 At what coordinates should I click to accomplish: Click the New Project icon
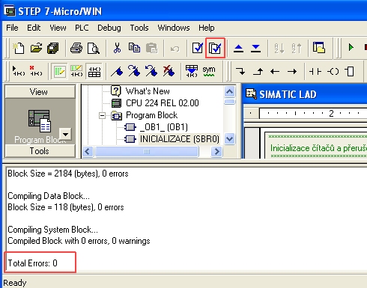point(19,48)
